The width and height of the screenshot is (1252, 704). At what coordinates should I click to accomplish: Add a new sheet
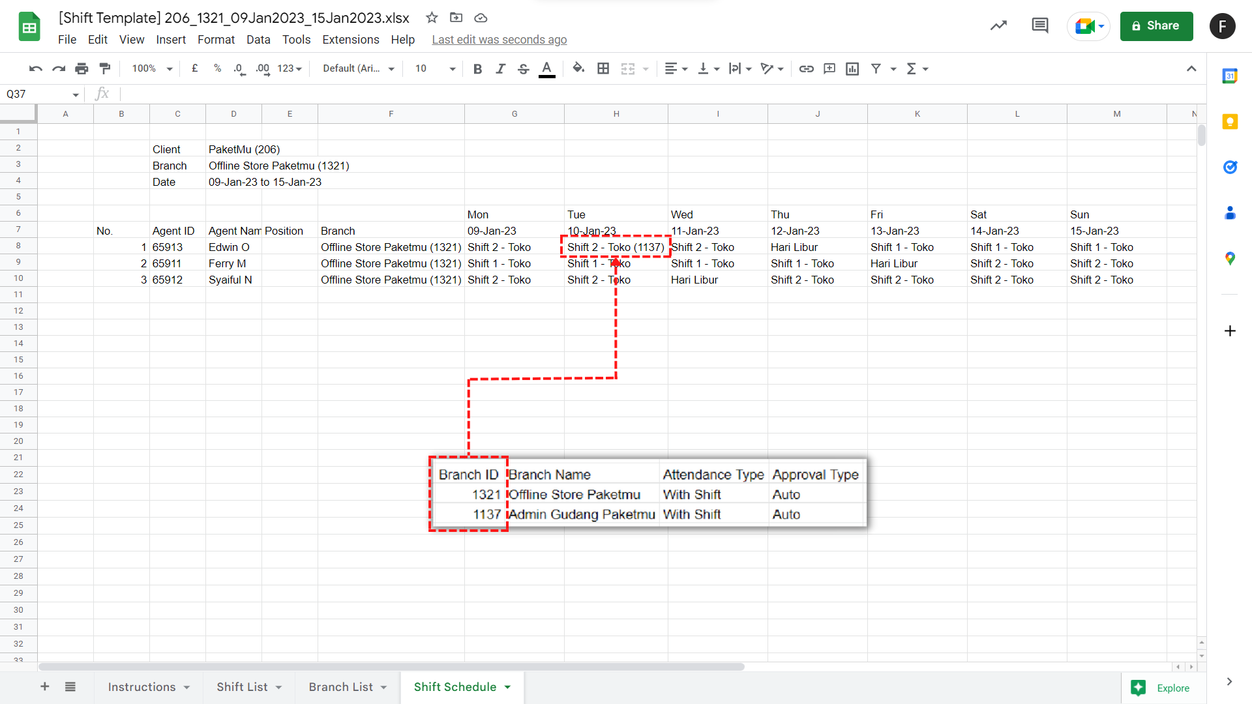coord(45,686)
